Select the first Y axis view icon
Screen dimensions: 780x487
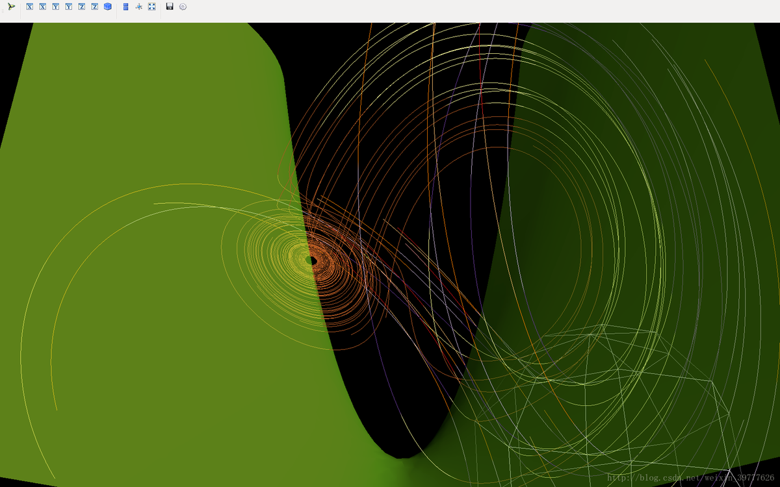coord(55,6)
